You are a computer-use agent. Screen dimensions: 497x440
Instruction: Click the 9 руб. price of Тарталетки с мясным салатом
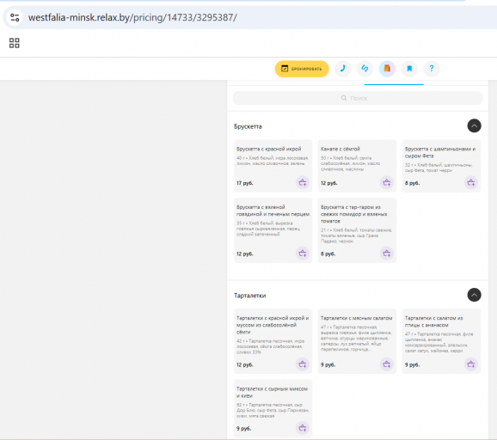point(328,365)
